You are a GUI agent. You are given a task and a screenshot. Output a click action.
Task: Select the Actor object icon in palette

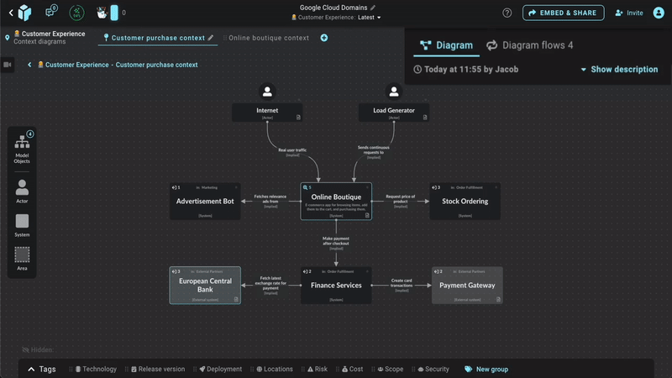pos(22,191)
